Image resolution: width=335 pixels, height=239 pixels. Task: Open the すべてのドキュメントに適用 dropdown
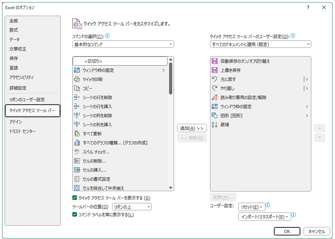point(260,44)
